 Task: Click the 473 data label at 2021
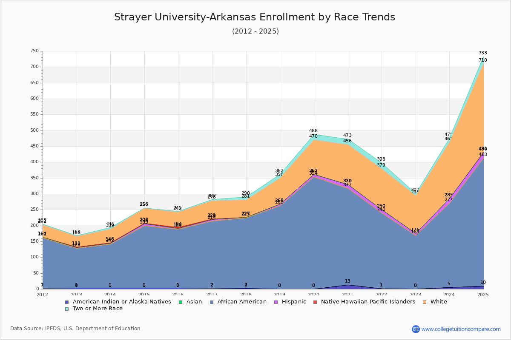pyautogui.click(x=347, y=136)
